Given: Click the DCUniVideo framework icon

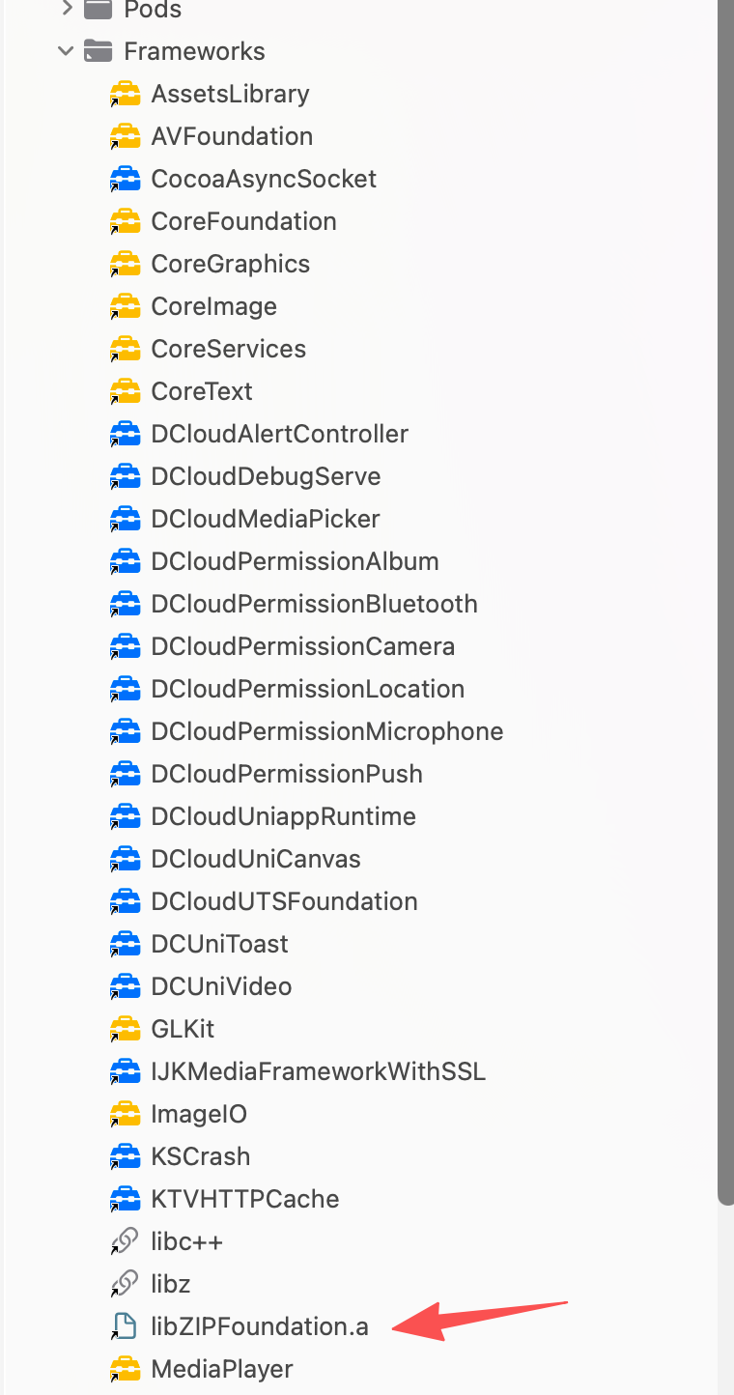Looking at the screenshot, I should (125, 986).
